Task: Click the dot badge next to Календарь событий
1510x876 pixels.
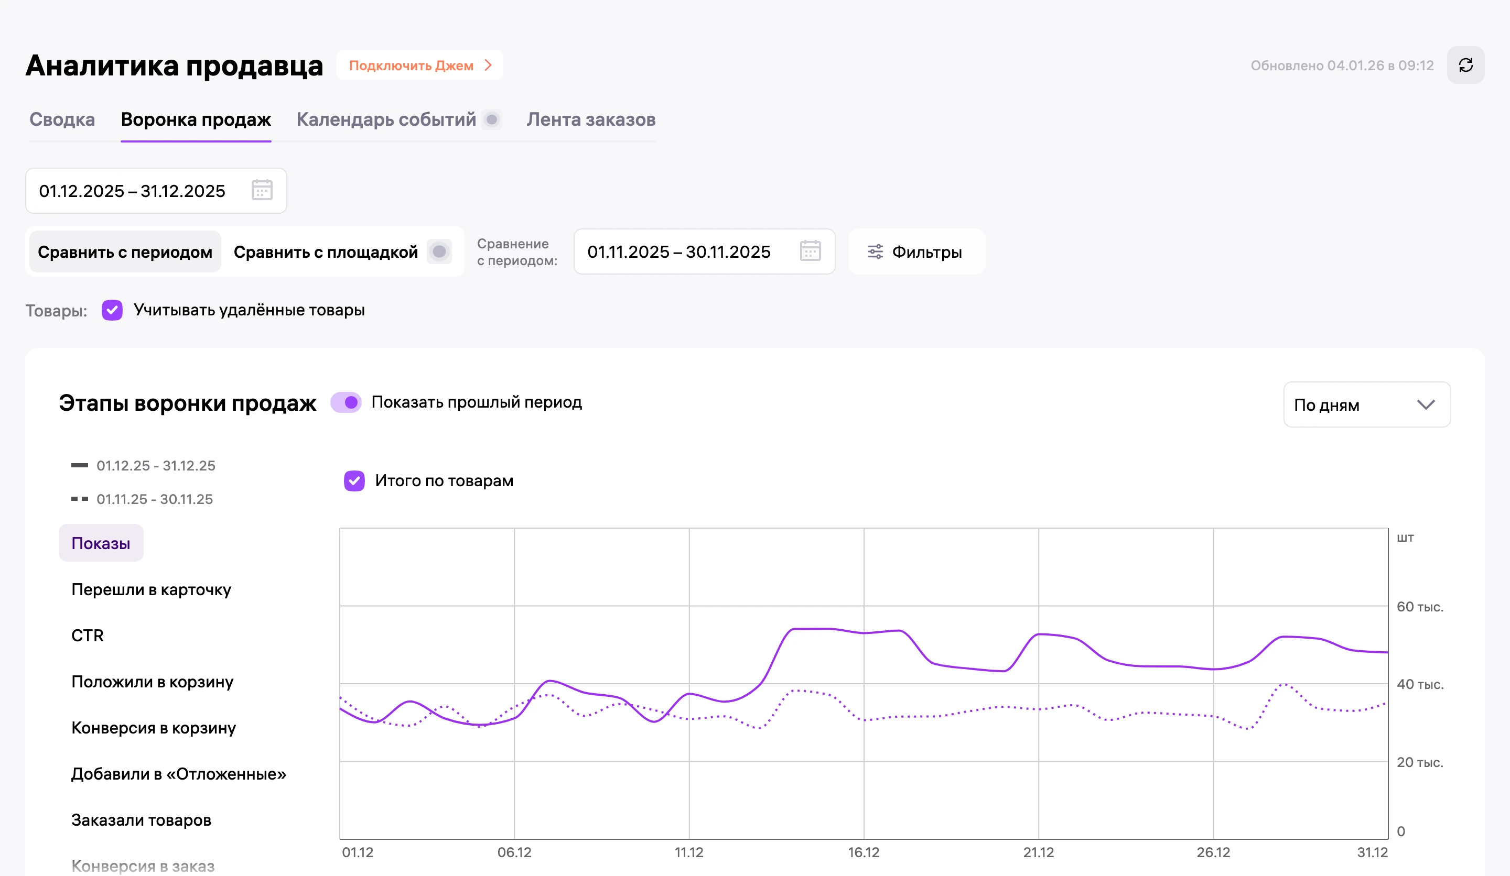Action: [492, 120]
